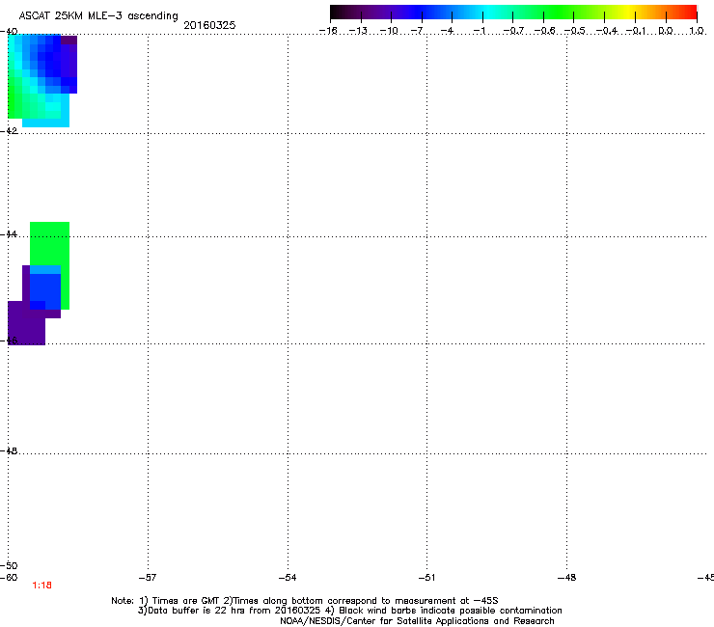This screenshot has height=627, width=714.
Task: Click the title "ASCAT 25KM MLE-3 ascending"
Action: click(98, 16)
